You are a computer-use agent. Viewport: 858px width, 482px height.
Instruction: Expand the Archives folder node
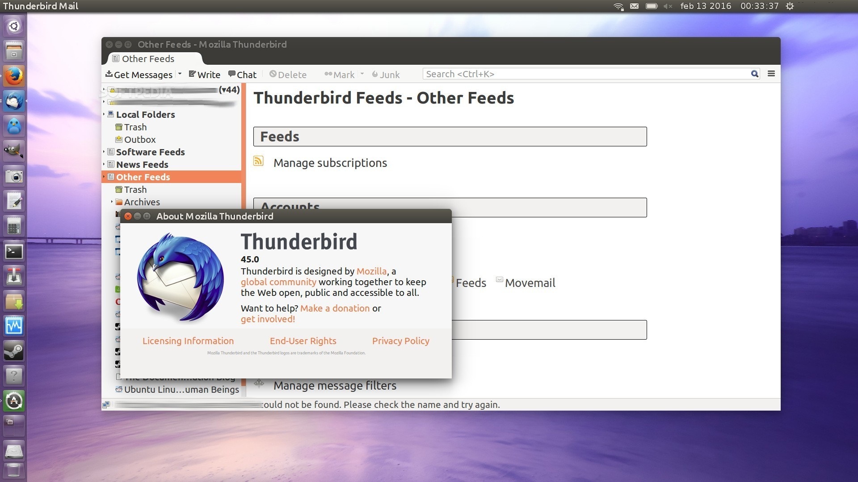pos(112,202)
